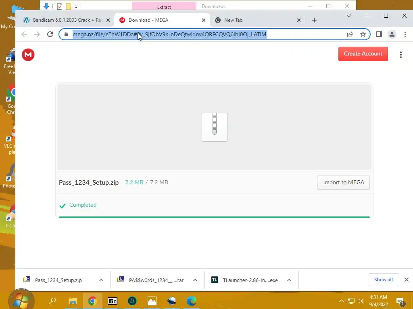
Task: Open Chrome three-dot menu
Action: tap(405, 34)
